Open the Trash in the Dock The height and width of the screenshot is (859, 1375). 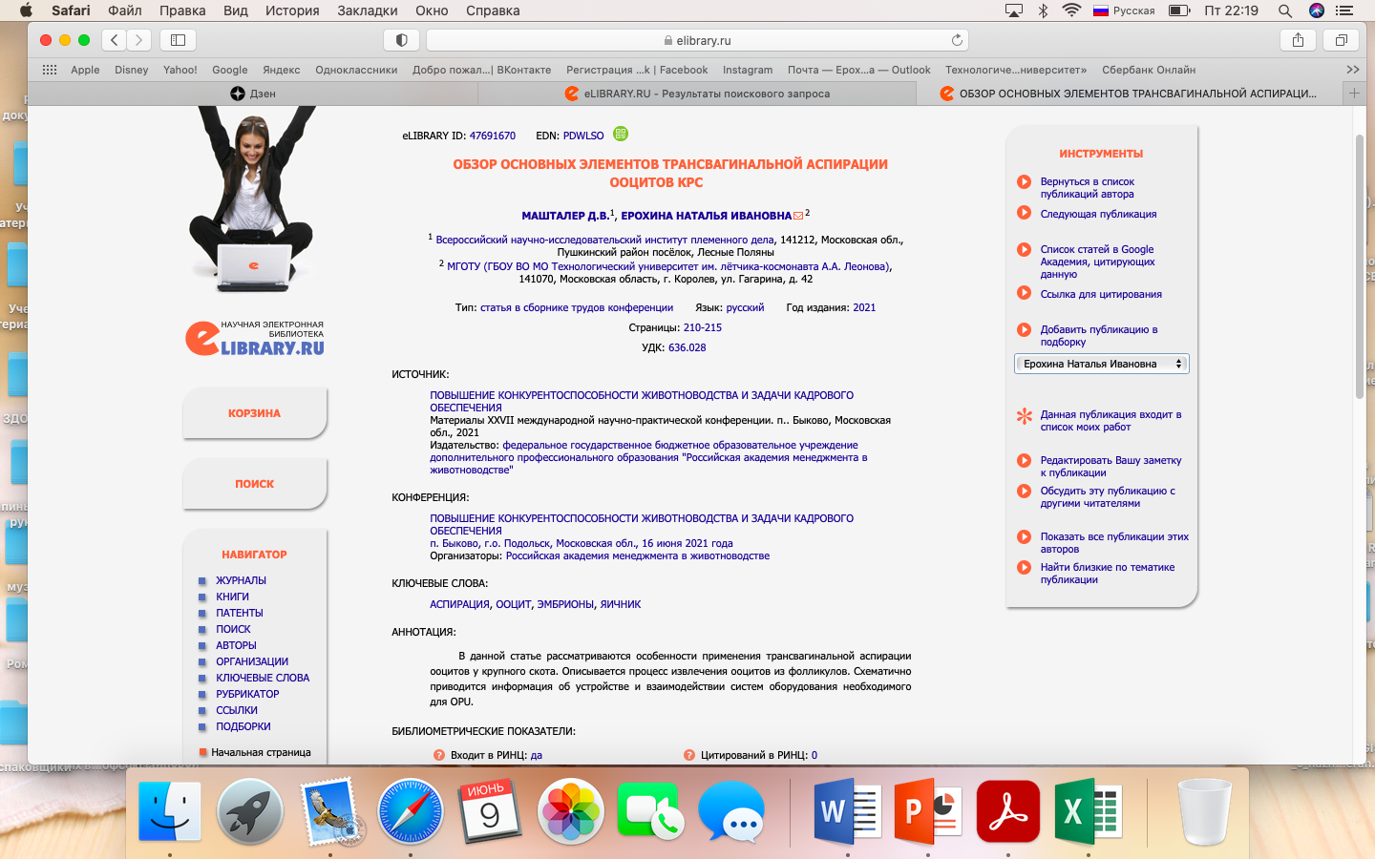[1205, 811]
